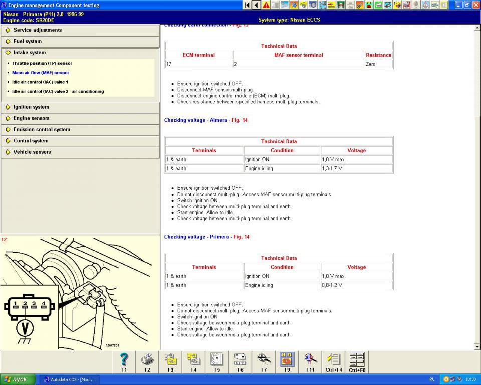
Task: Click ECM terminal value '17' cell
Action: click(x=199, y=64)
